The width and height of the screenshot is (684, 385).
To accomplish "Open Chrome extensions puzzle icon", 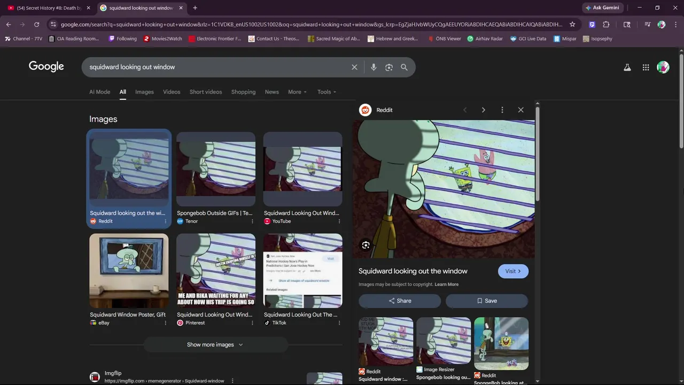I will (606, 24).
